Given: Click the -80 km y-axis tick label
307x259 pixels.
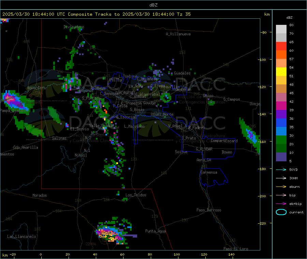Looking at the screenshot, I should [264, 32].
